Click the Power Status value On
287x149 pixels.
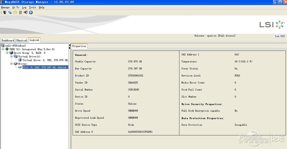[x=236, y=69]
